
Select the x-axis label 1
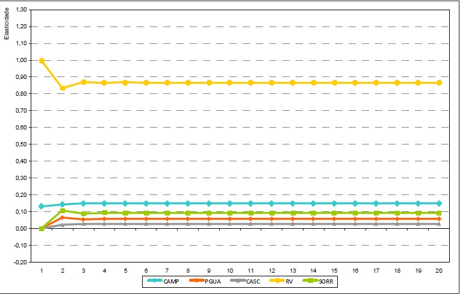point(42,272)
